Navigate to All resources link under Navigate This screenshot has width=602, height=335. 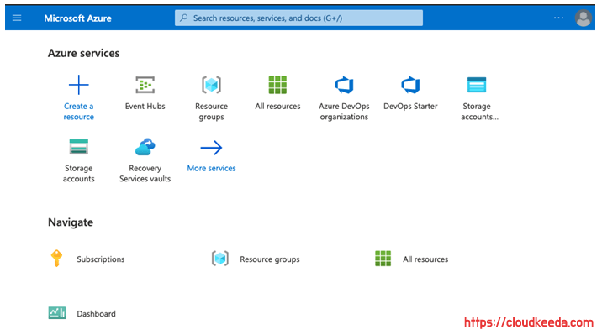425,259
